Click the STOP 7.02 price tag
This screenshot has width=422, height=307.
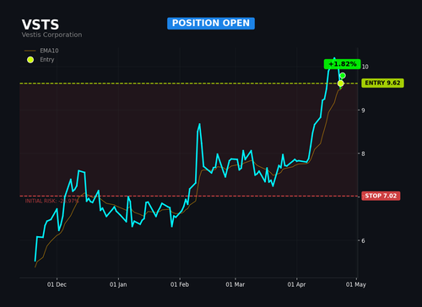click(381, 196)
